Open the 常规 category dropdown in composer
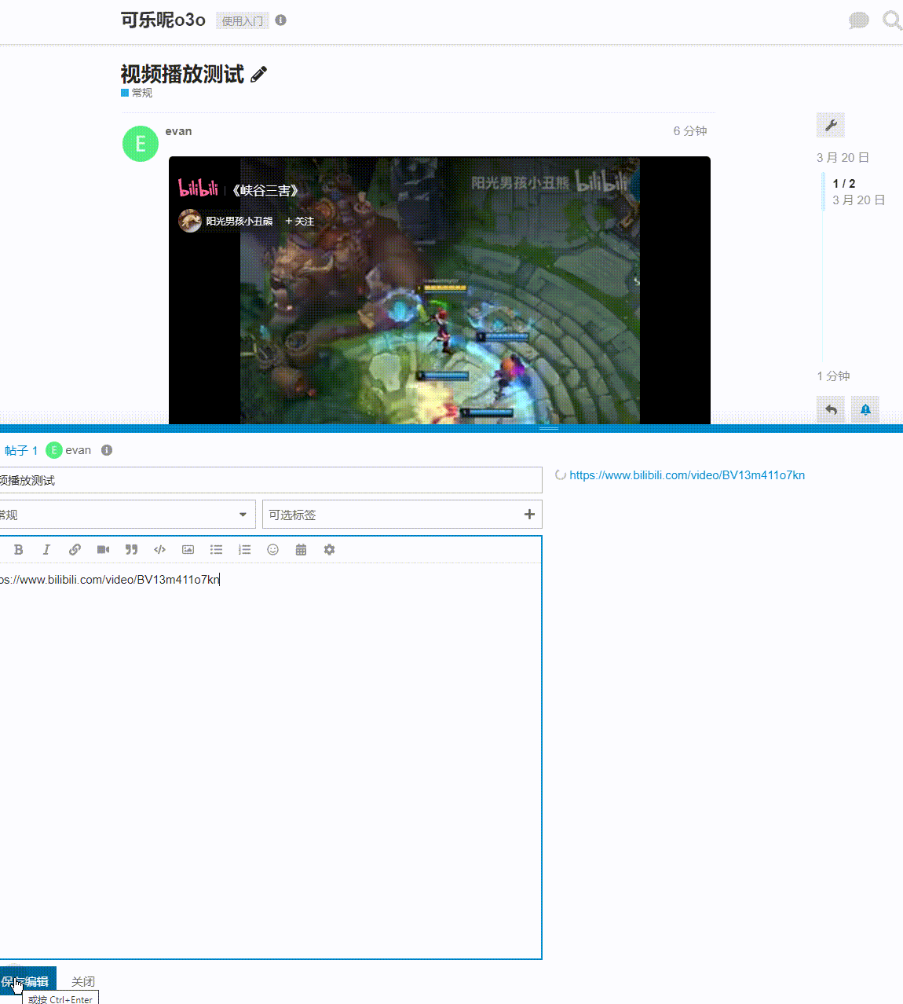Viewport: 903px width, 1004px height. (x=126, y=515)
